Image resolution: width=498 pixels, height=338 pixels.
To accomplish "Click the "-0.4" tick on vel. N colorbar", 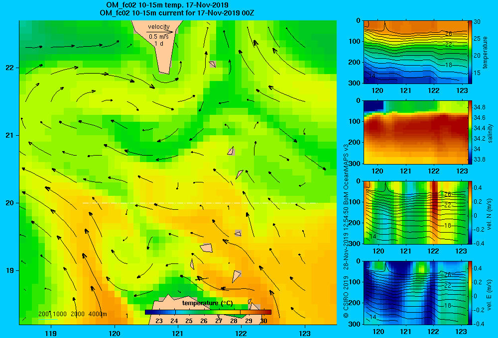I will [x=479, y=243].
